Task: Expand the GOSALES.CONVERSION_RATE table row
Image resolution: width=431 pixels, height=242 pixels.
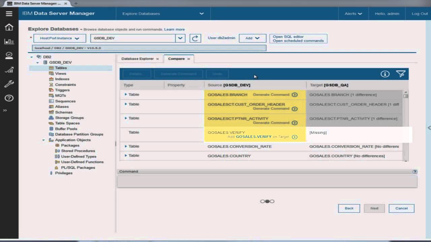Action: point(126,146)
